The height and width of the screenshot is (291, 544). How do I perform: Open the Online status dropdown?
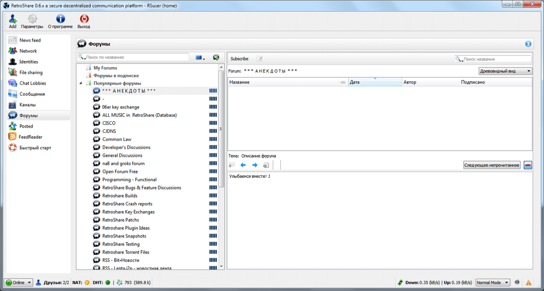(x=18, y=283)
